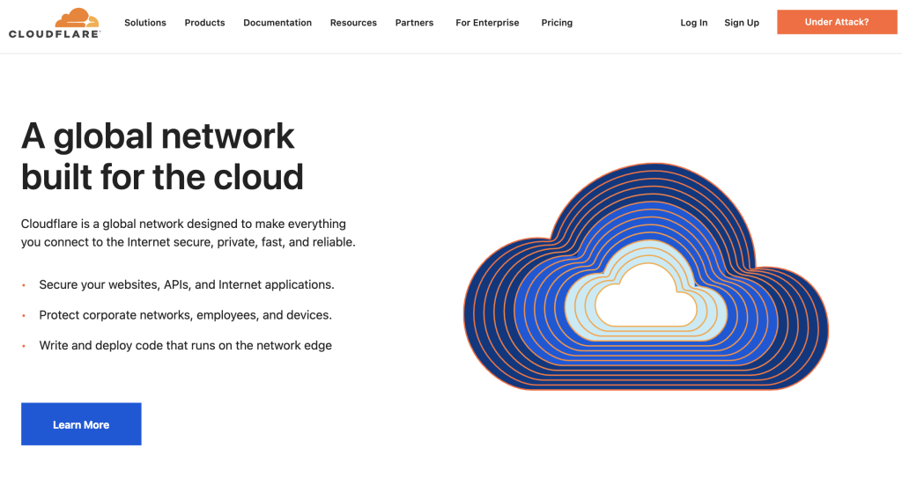This screenshot has height=478, width=902.
Task: Open the Partners menu
Action: (414, 22)
